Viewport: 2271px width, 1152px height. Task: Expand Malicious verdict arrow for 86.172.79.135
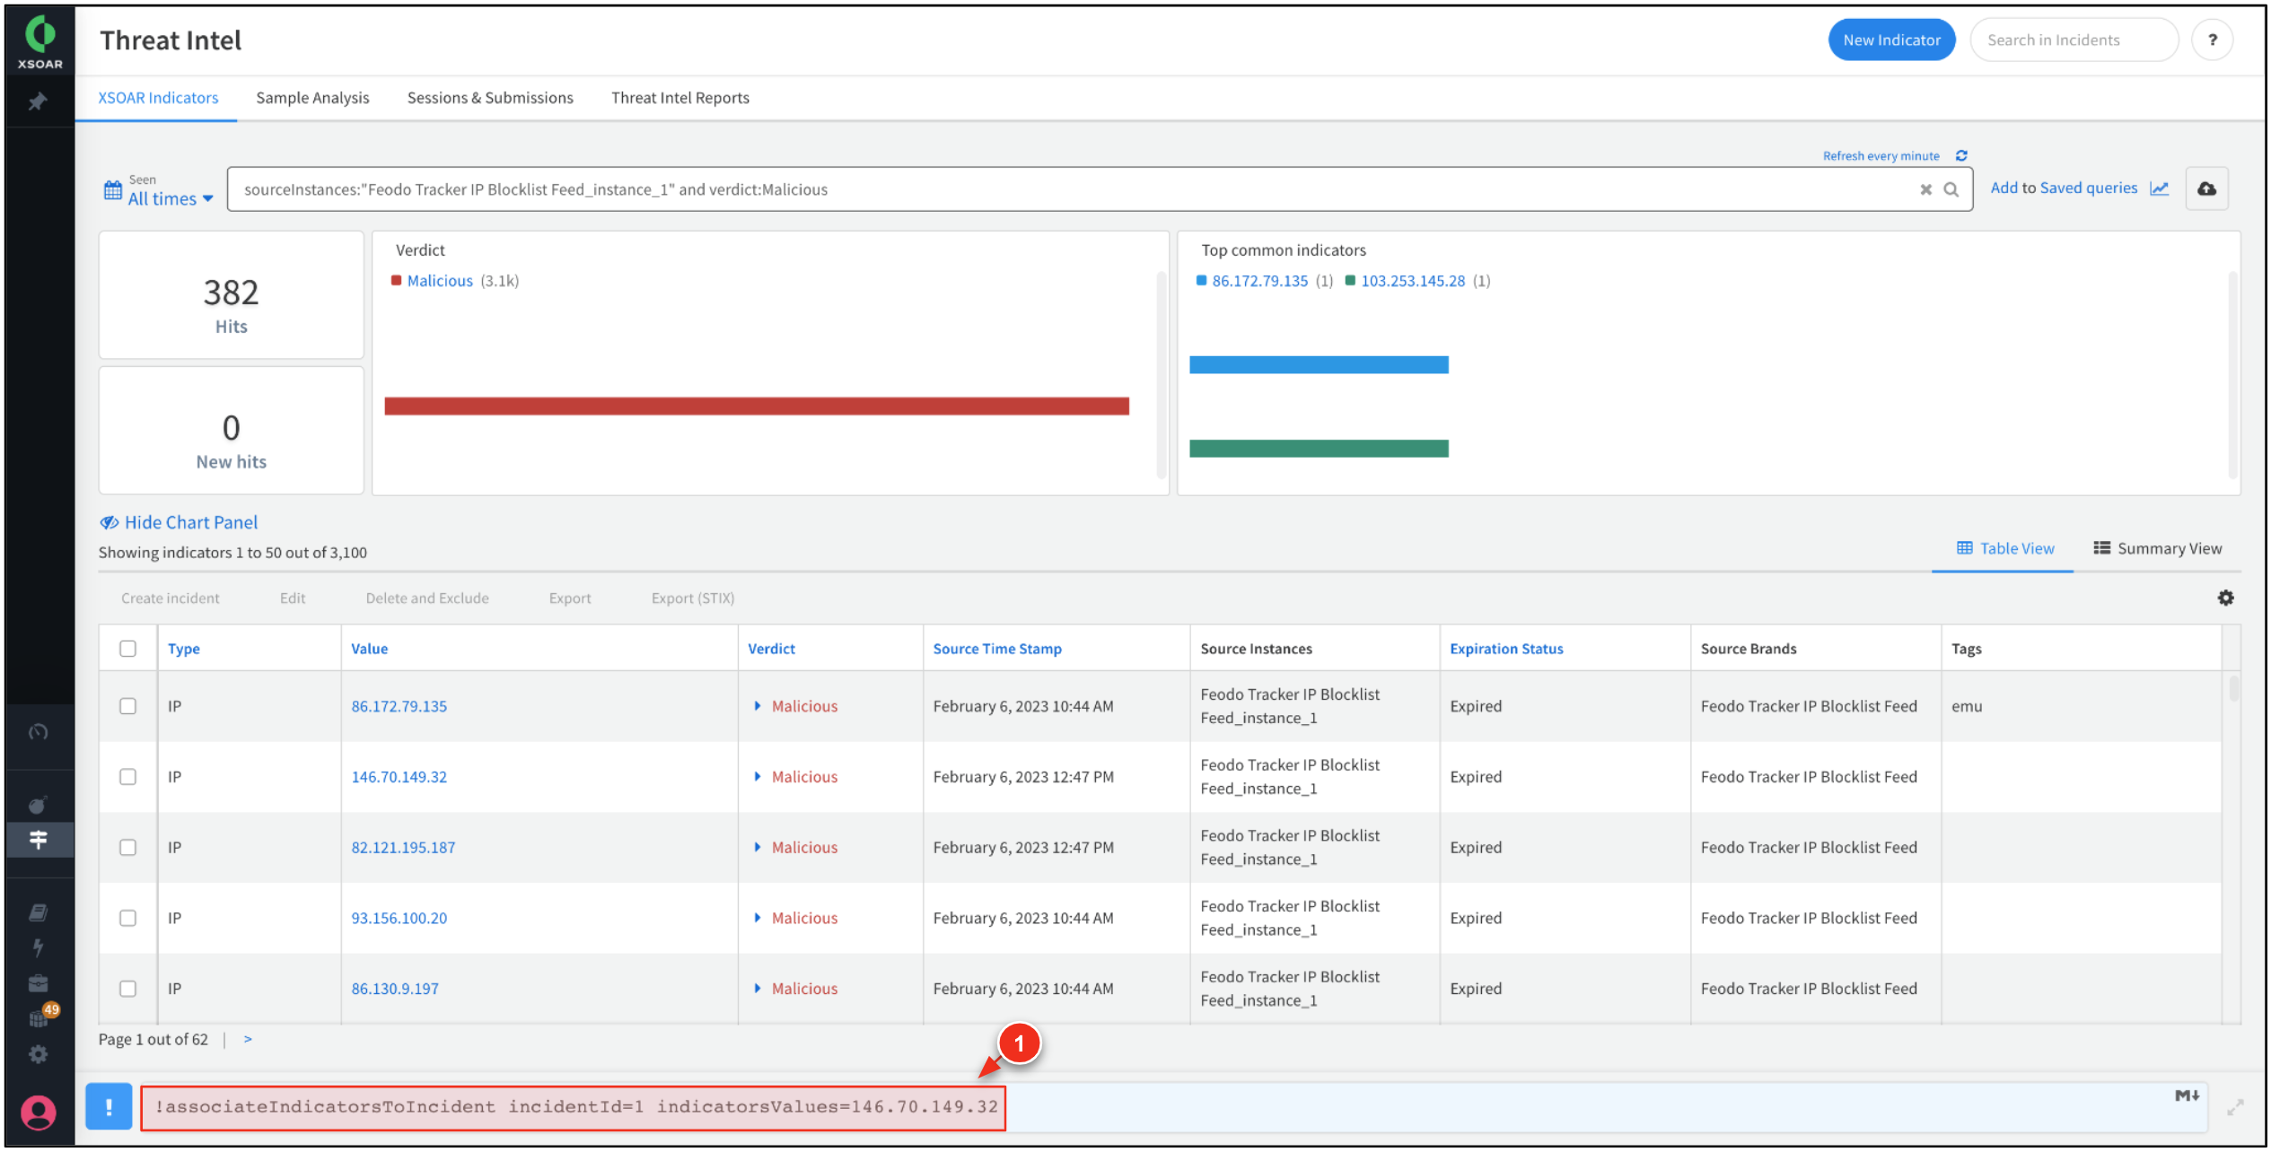point(757,706)
